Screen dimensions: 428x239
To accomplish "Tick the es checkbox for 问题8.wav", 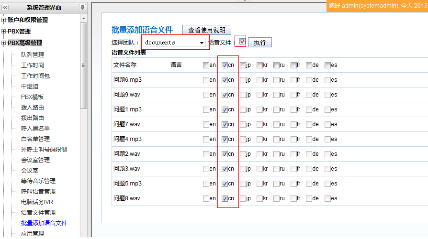I will click(327, 198).
